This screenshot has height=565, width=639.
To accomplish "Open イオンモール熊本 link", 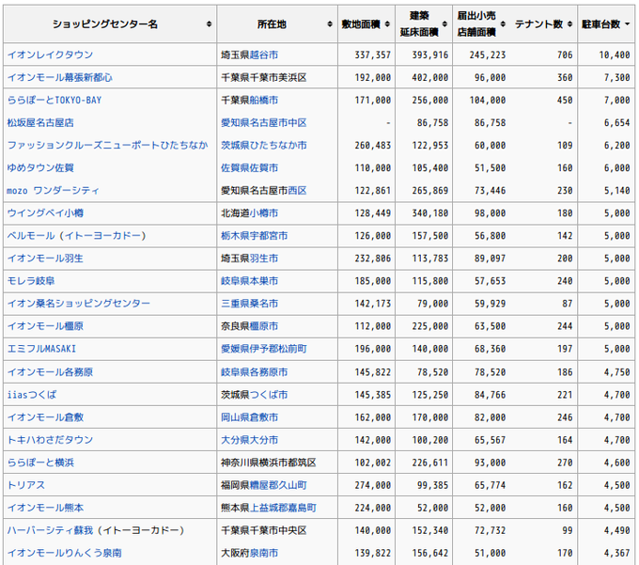I will point(45,508).
